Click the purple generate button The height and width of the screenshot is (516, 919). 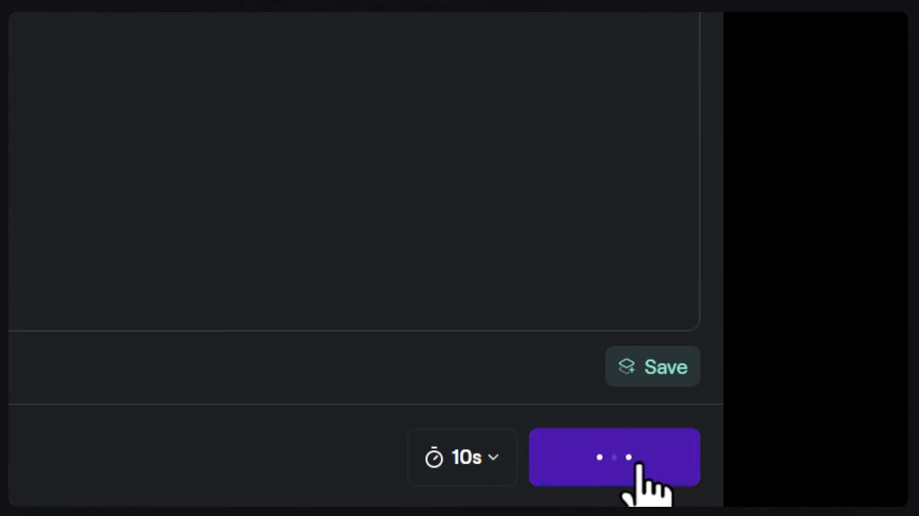(614, 457)
